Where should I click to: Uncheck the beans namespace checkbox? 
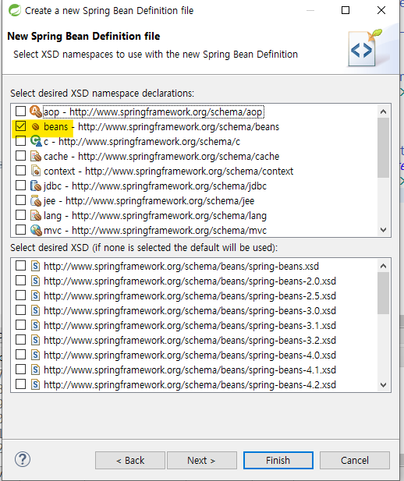click(20, 126)
